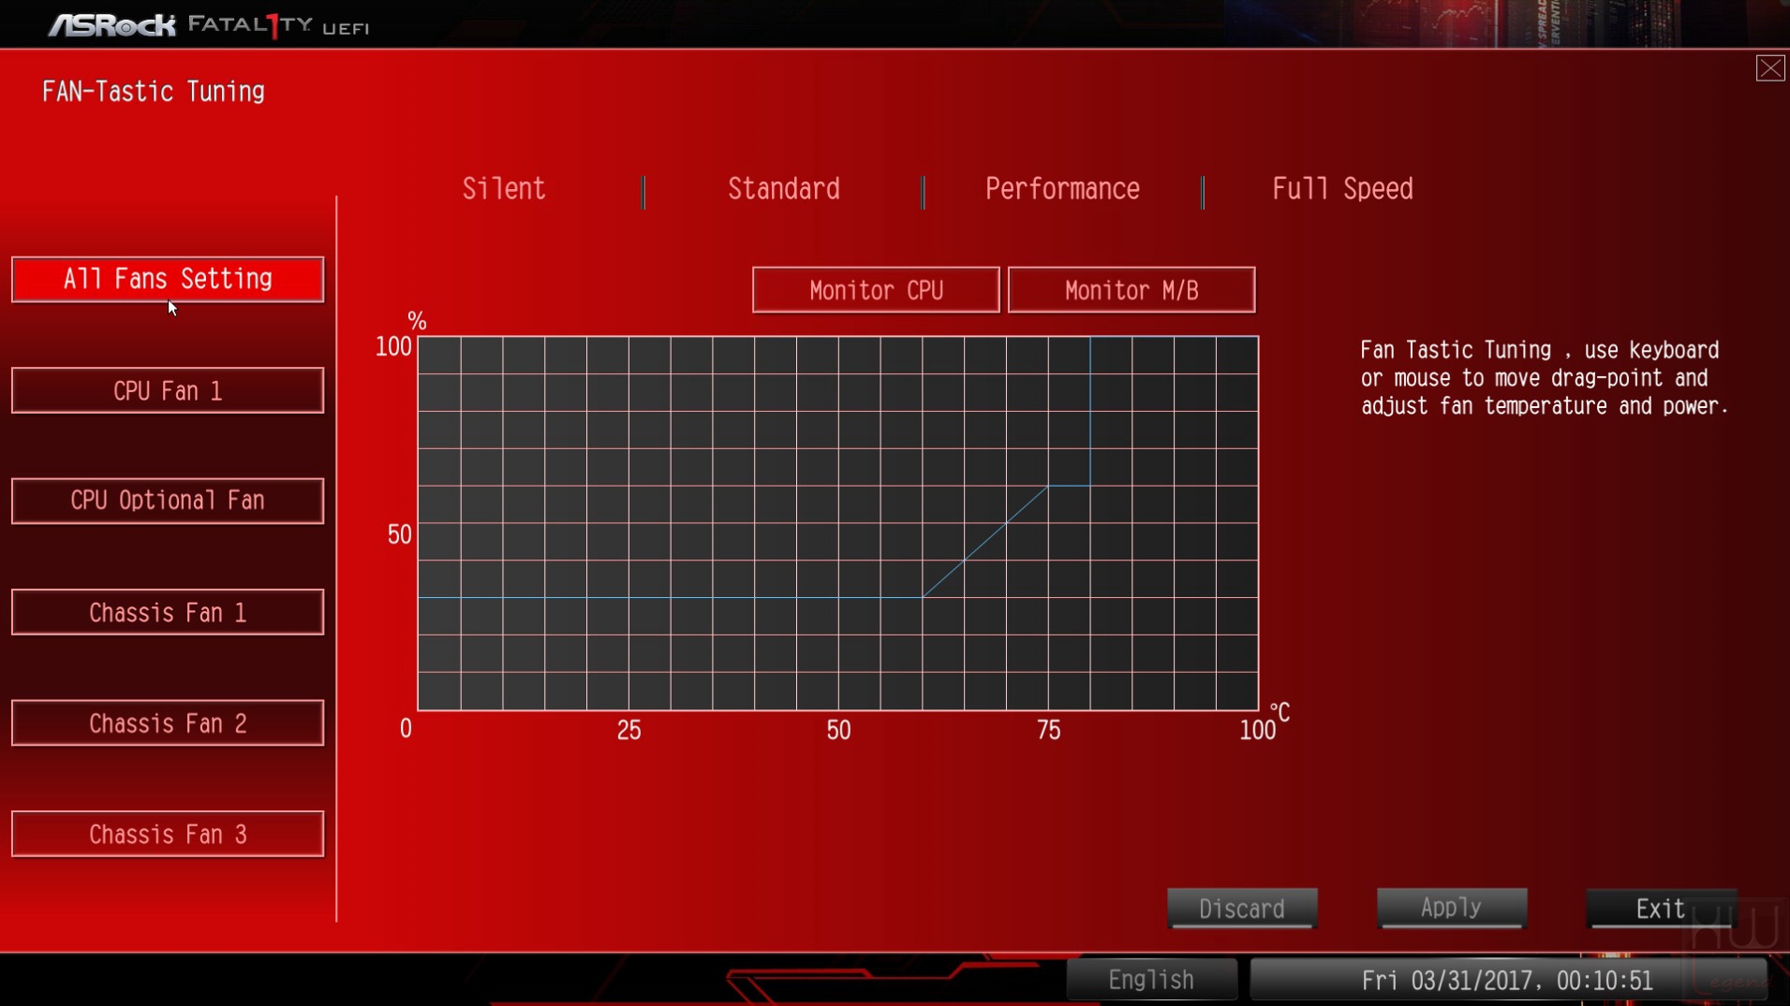Click the 50 label on the percent axis
The height and width of the screenshot is (1006, 1790).
399,534
